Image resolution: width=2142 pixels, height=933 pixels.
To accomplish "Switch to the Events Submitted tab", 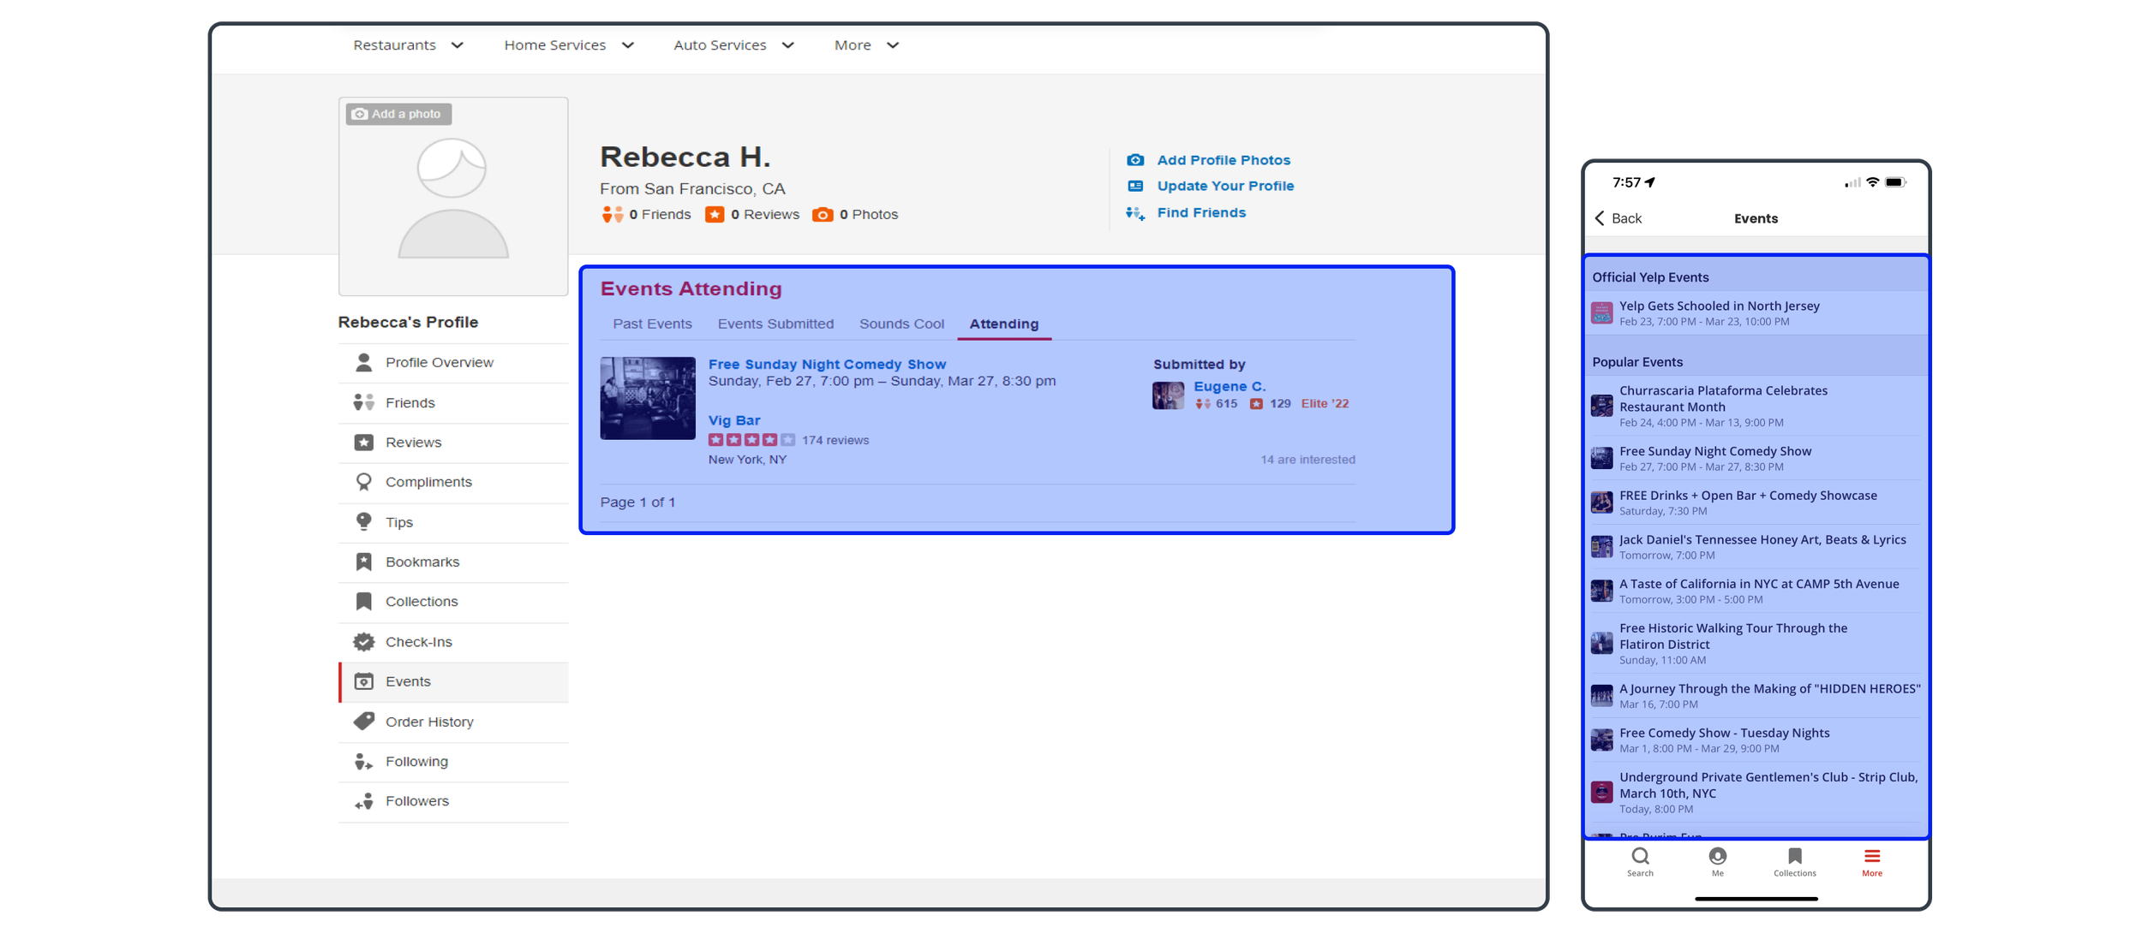I will coord(775,324).
